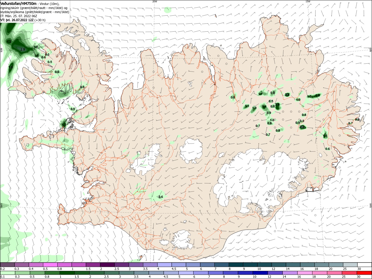Click the 1.5 precipitation value in East Iceland
The width and height of the screenshot is (372, 279).
(325, 136)
